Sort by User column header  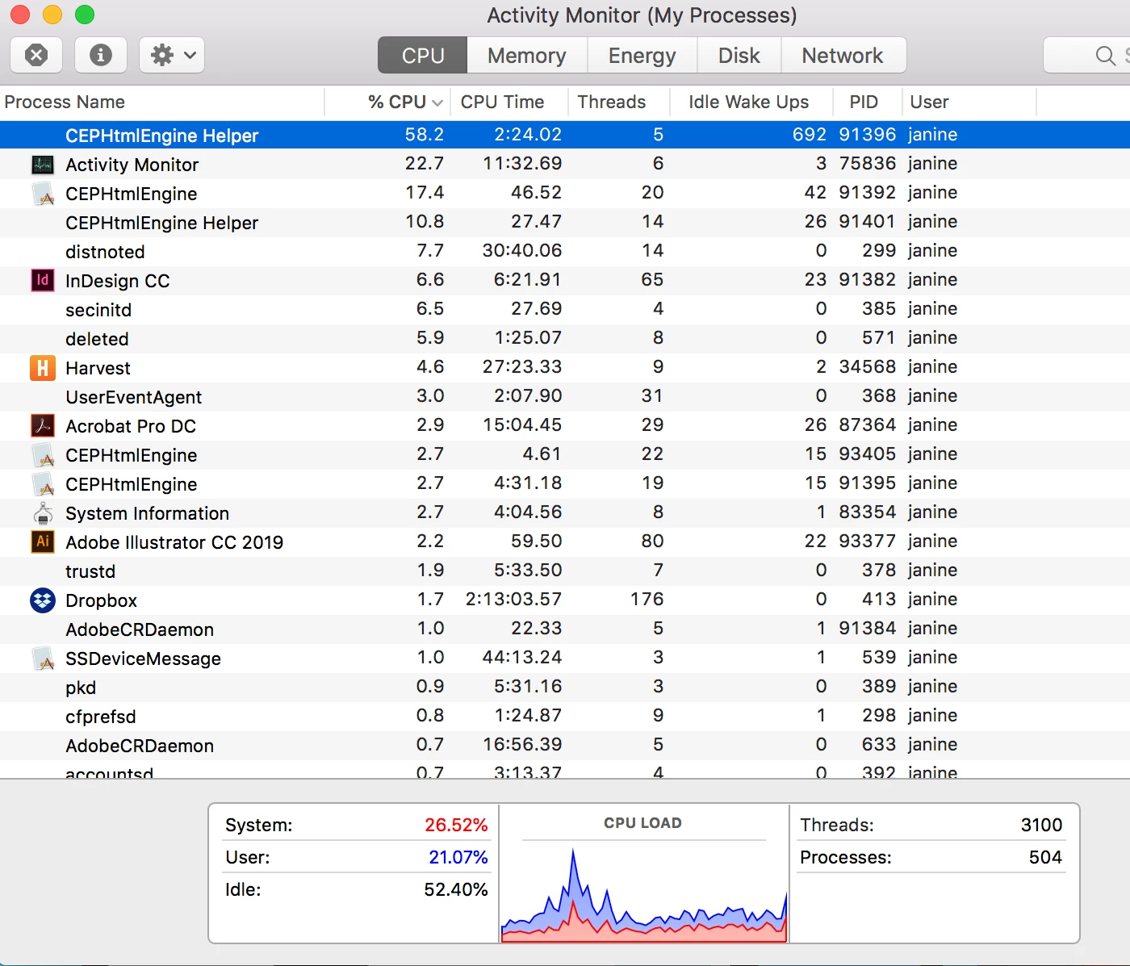click(969, 102)
